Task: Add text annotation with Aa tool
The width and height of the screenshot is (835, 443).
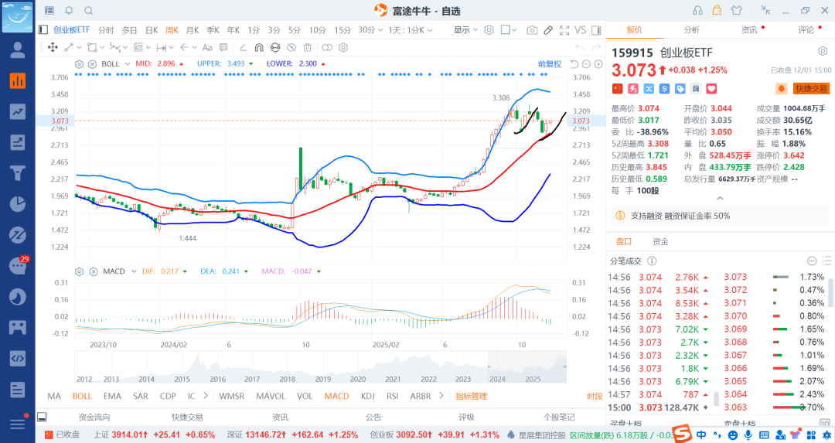Action: click(207, 47)
